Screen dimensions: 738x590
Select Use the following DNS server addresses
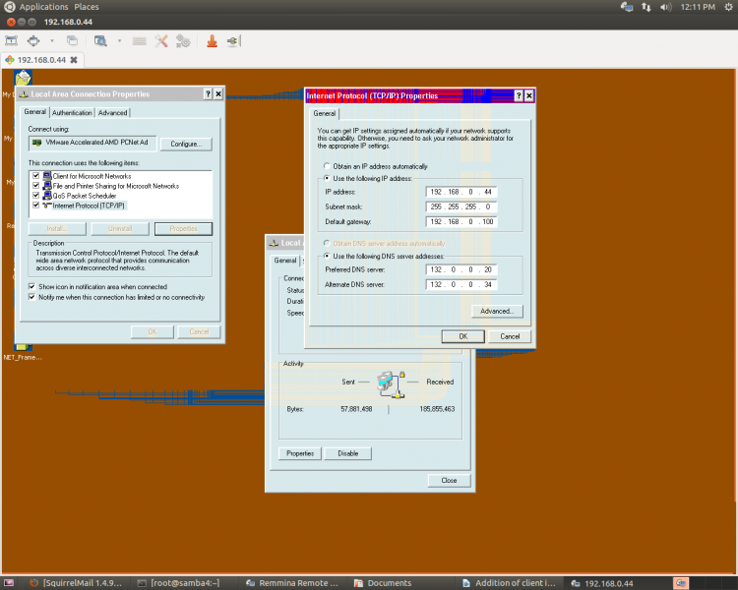click(327, 256)
